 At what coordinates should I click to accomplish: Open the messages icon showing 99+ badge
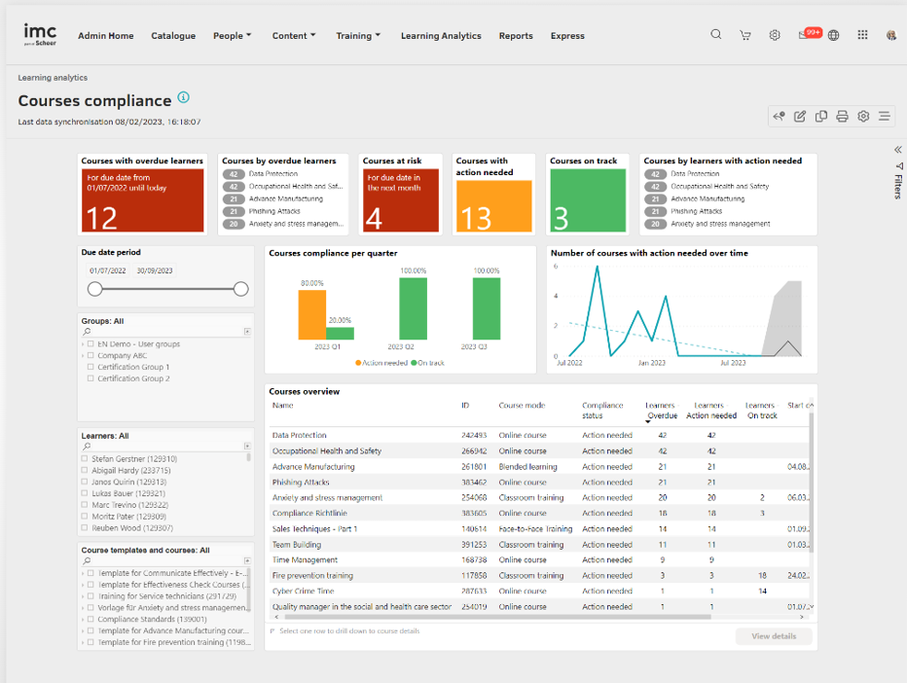tap(804, 34)
